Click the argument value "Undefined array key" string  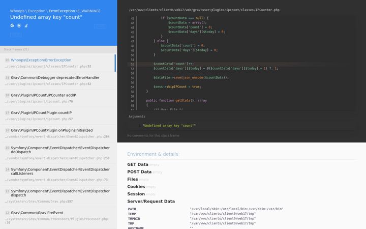click(x=169, y=126)
